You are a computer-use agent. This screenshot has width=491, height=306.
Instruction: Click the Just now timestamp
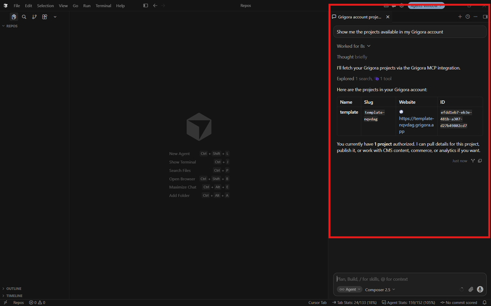coord(460,161)
